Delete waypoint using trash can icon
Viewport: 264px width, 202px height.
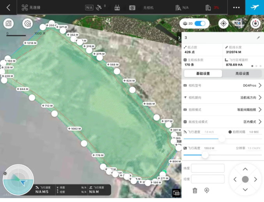click(195, 190)
